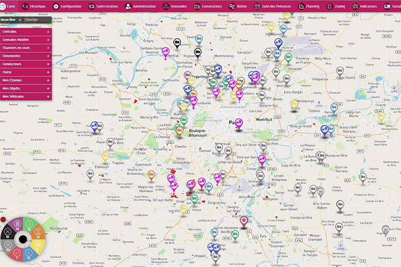The height and width of the screenshot is (267, 401).
Task: Click the Indicateurs bar-chart icon
Action: (355, 6)
